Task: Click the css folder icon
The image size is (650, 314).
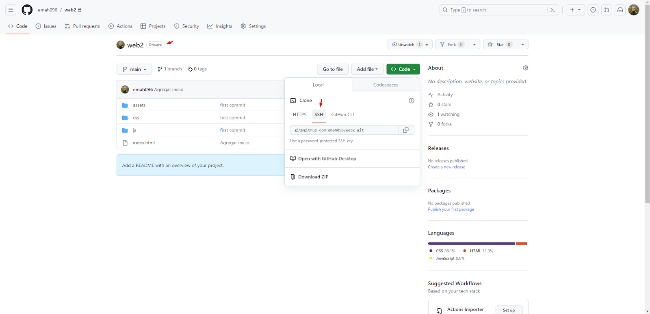Action: click(x=125, y=118)
